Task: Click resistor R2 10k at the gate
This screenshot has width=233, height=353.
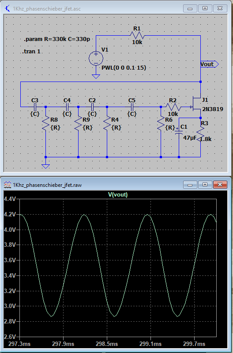Action: coord(173,107)
